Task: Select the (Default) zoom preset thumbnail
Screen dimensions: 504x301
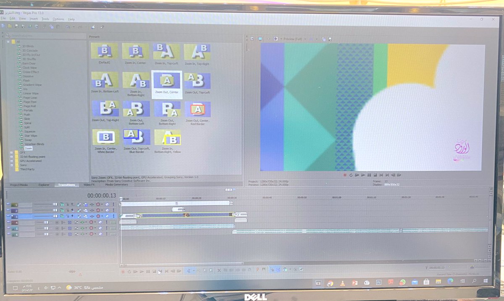Action: (x=105, y=52)
